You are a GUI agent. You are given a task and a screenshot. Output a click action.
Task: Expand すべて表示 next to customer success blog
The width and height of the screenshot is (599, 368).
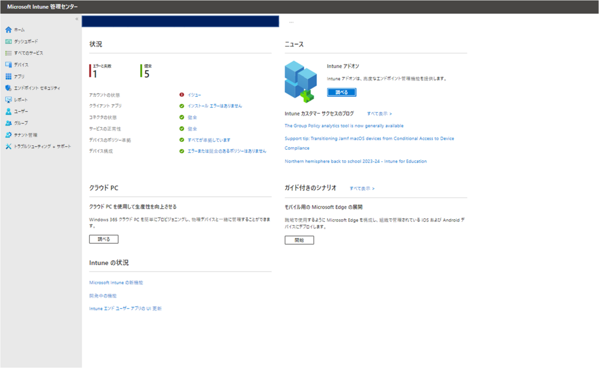pos(379,114)
